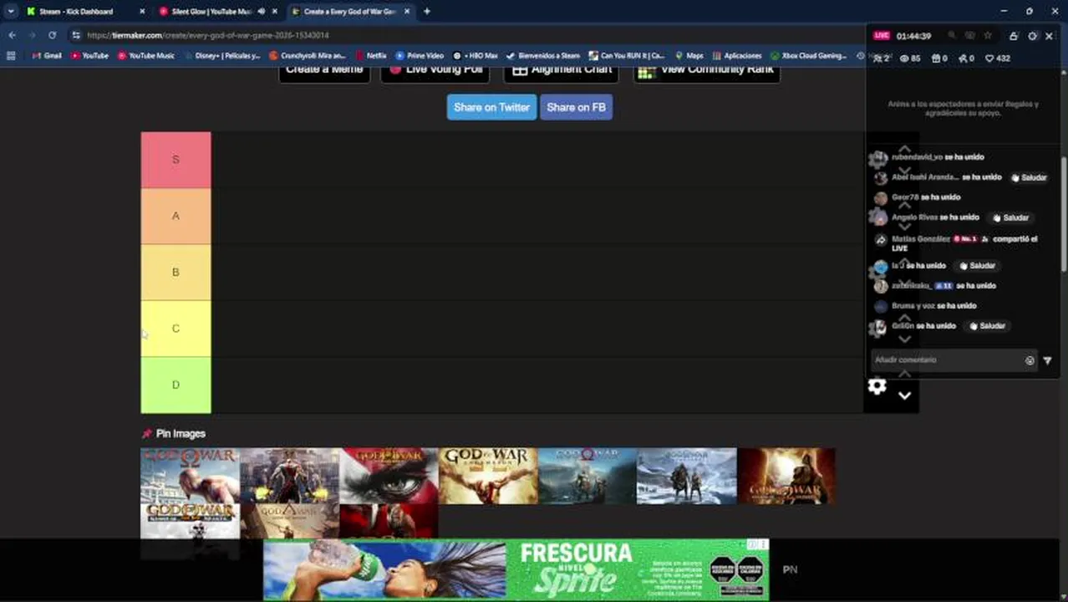Open emoji picker in comment box

click(x=1030, y=360)
